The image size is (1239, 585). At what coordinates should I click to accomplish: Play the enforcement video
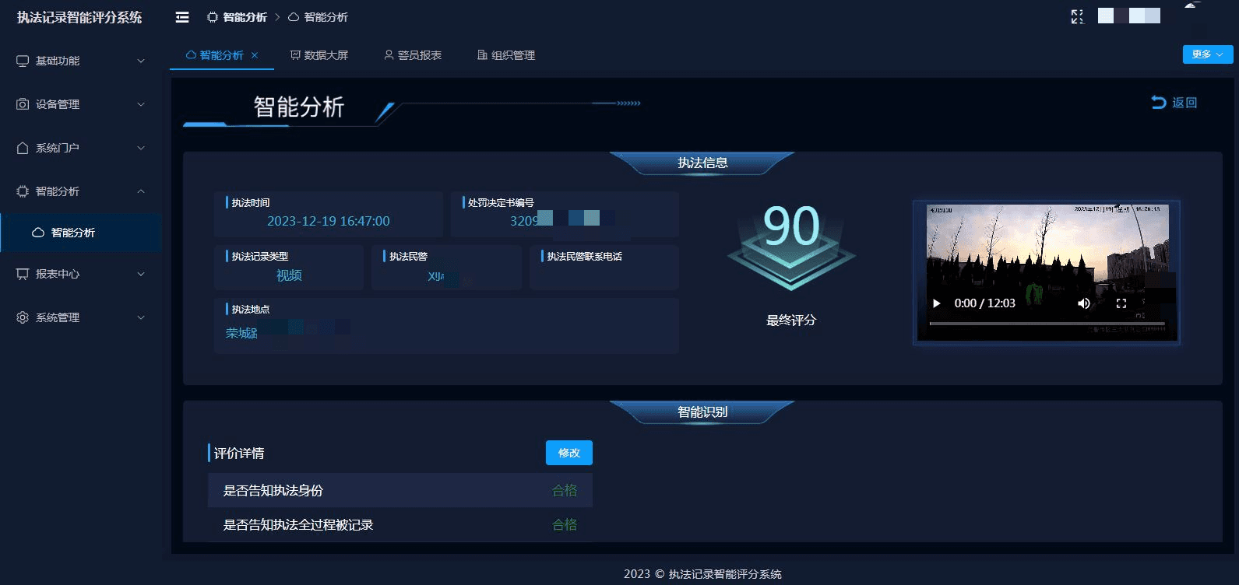point(937,303)
